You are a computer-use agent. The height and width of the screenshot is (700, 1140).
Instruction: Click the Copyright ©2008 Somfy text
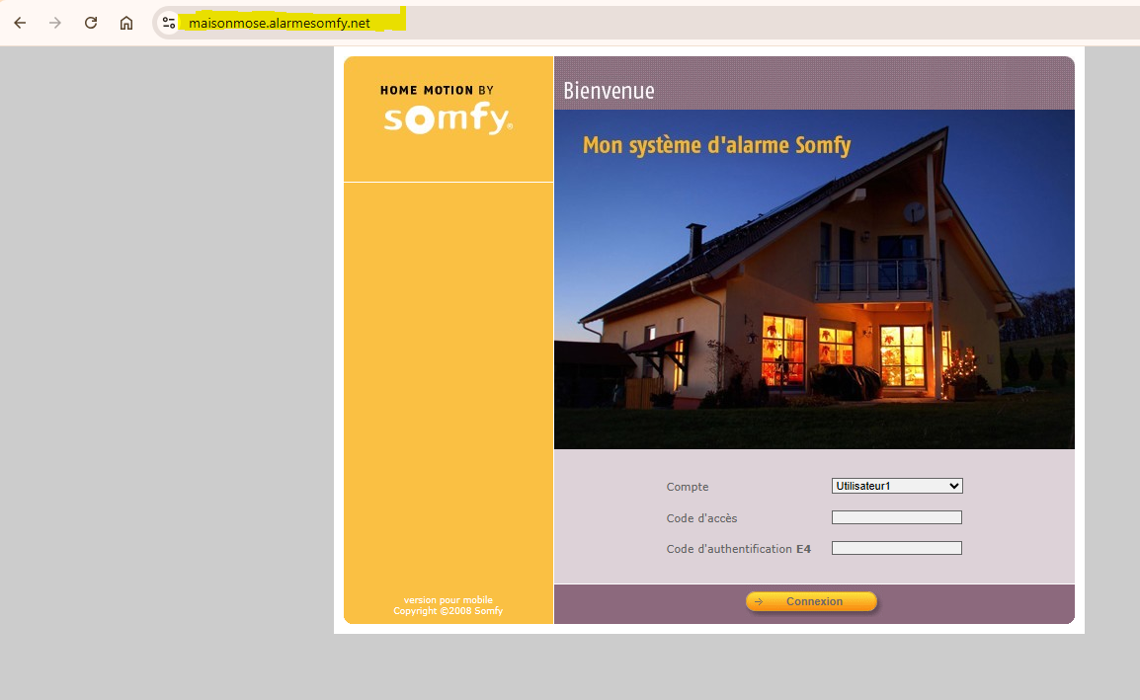tap(448, 611)
